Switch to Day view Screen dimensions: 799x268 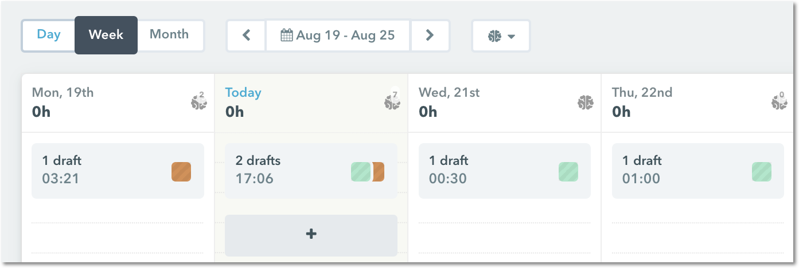[x=49, y=34]
